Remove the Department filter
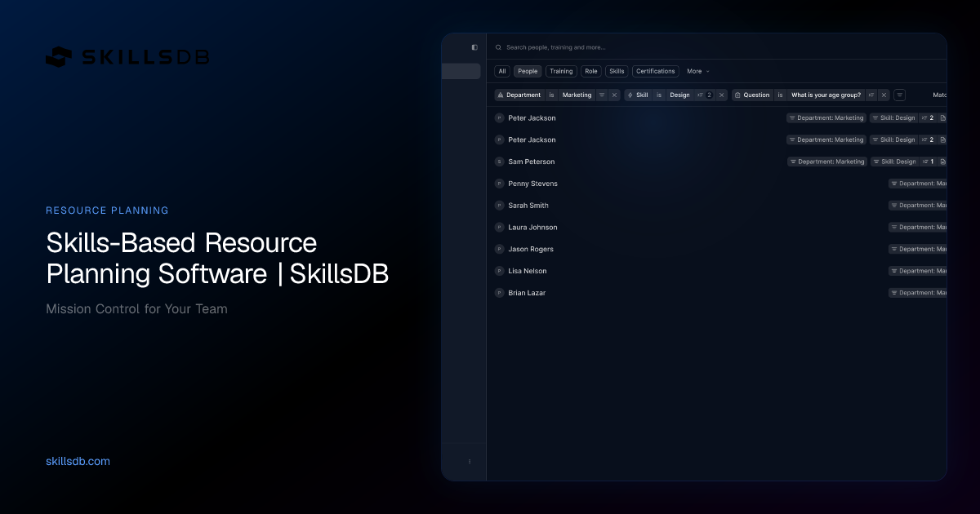Viewport: 980px width, 514px height. (614, 95)
